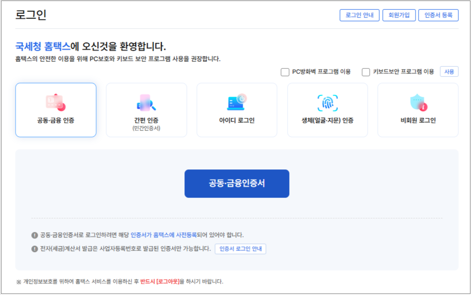Click the 회원가입 button

click(399, 15)
